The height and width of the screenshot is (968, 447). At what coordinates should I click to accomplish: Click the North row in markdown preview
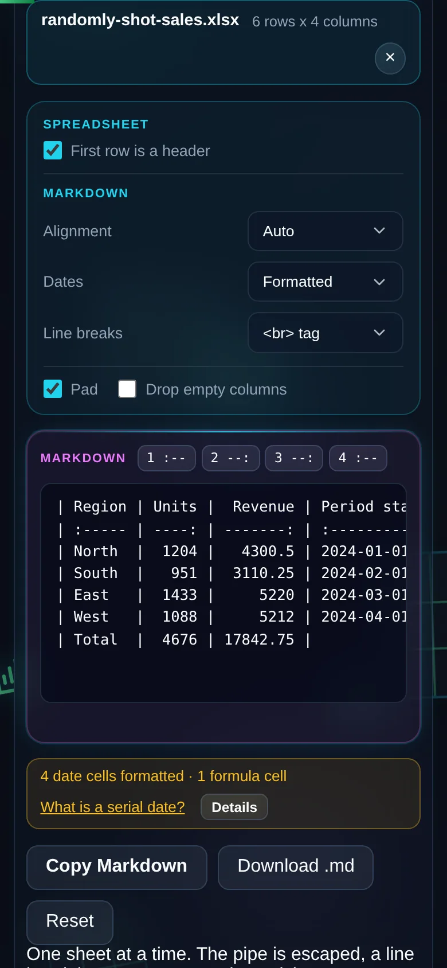[232, 551]
